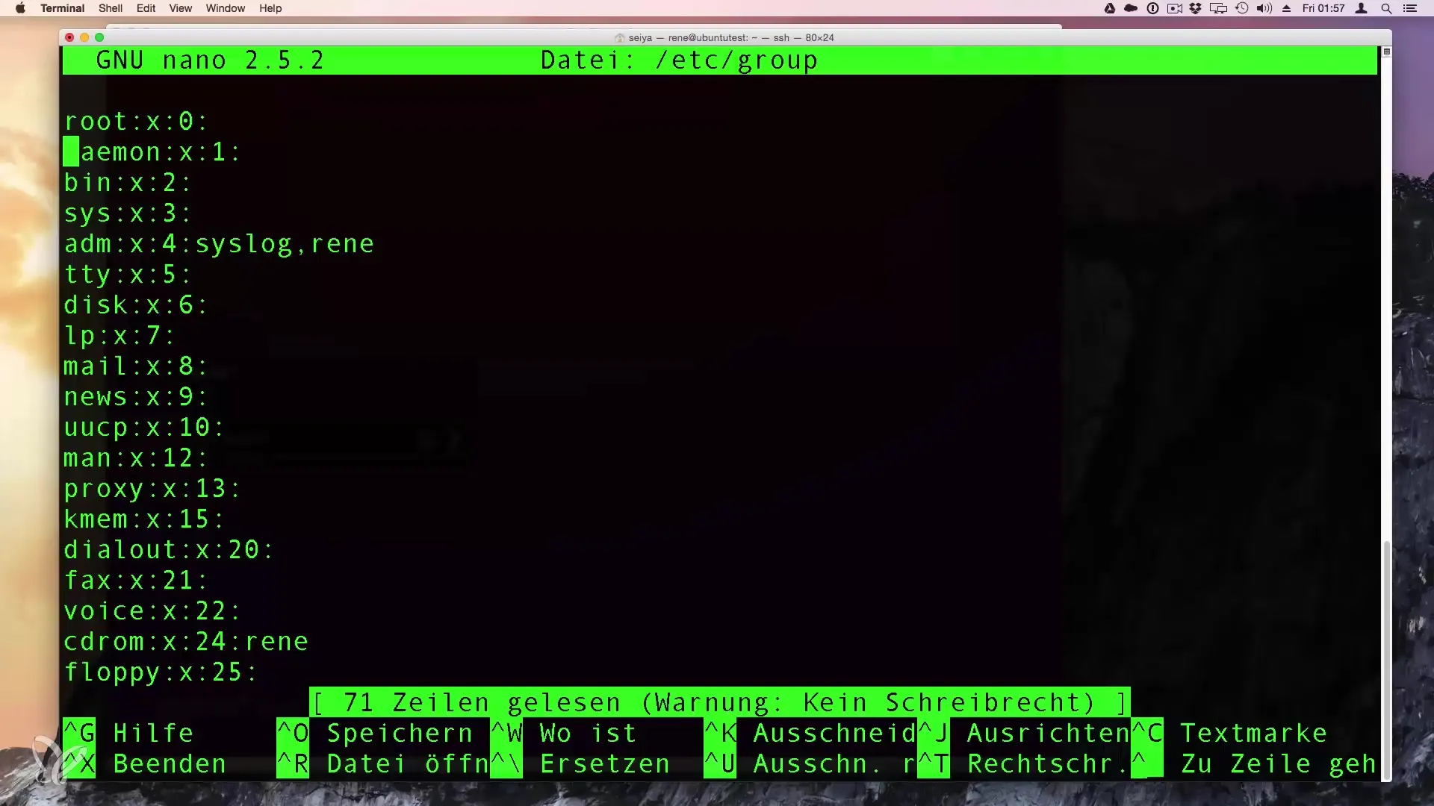Click the dialout:x:20: line
Viewport: 1434px width, 806px height.
point(169,549)
